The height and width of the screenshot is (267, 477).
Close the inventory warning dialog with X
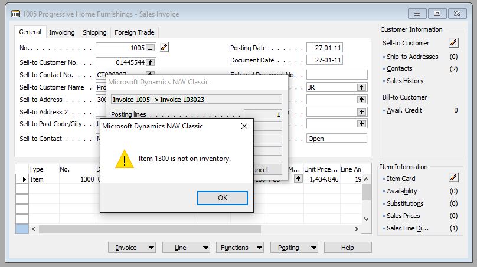click(x=244, y=126)
